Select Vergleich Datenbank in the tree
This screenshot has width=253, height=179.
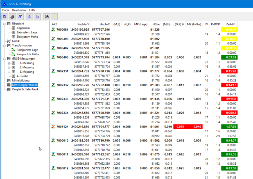point(25,89)
